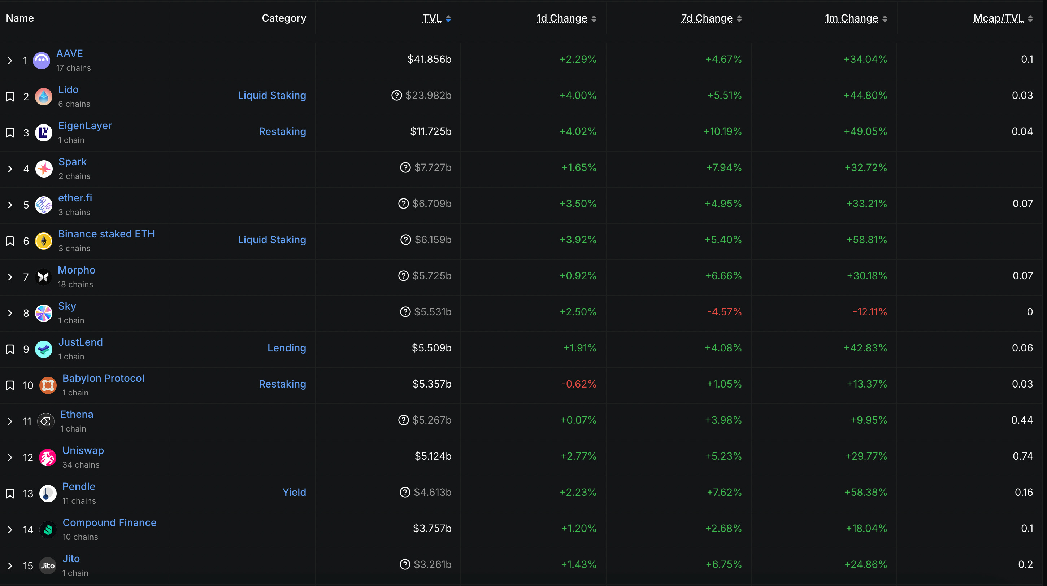Open the Yield category link for Pendle
1047x586 pixels.
294,492
